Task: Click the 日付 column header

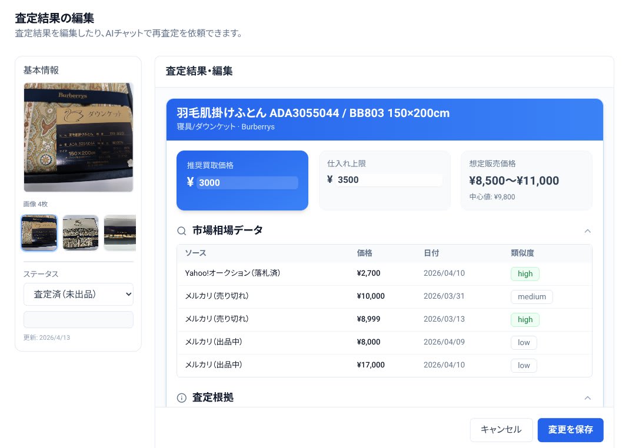Action: (x=431, y=253)
